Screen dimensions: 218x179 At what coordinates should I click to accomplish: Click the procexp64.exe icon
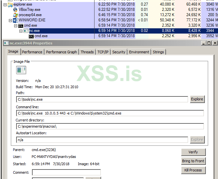[15, 15]
